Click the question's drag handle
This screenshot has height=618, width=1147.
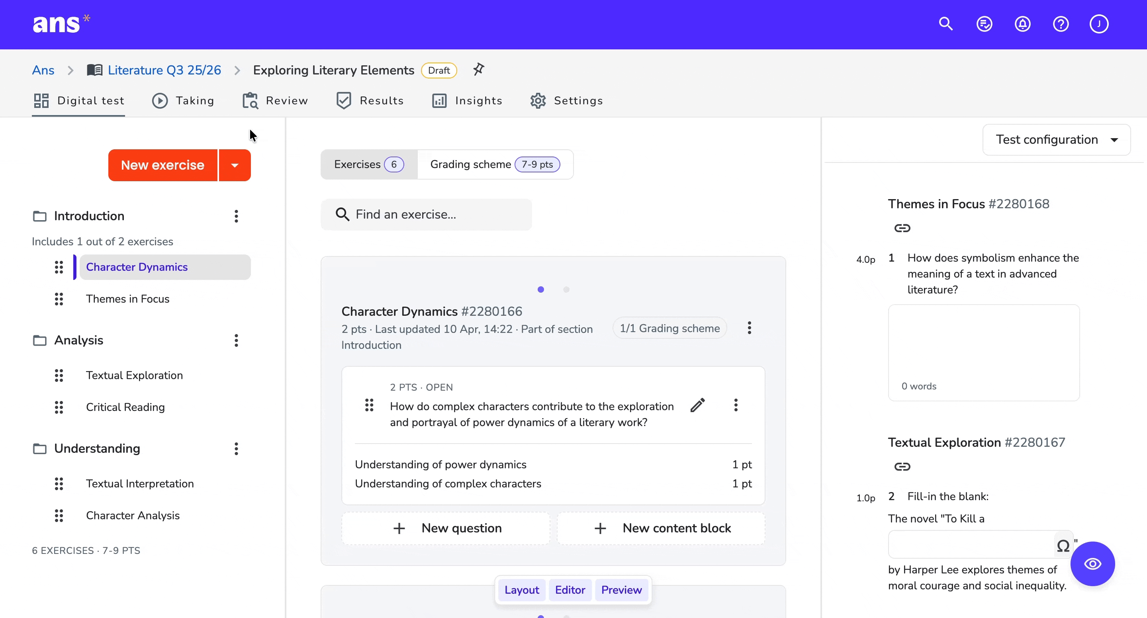click(x=369, y=405)
